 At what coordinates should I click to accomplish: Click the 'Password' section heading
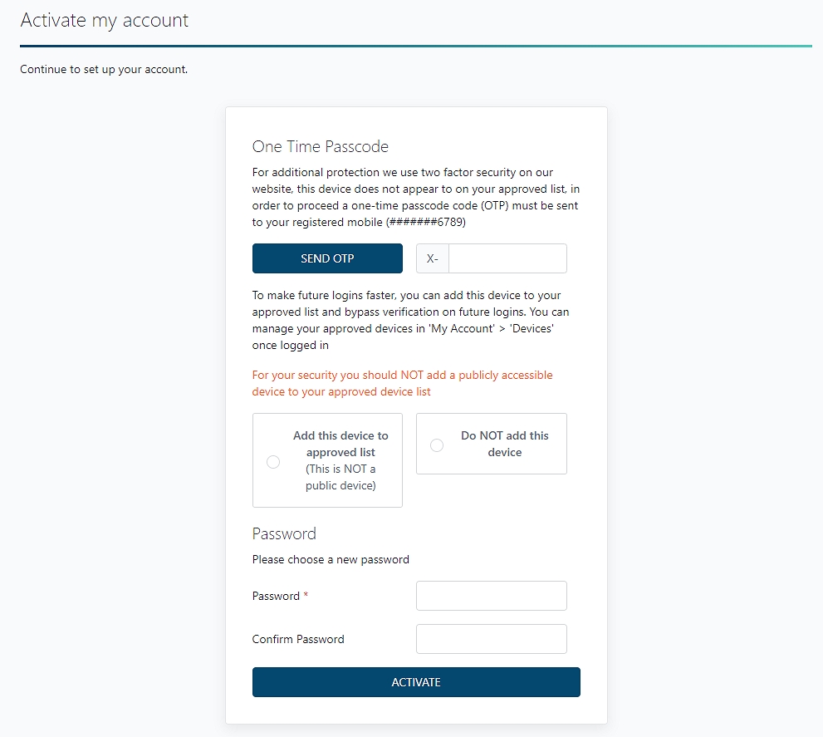click(x=284, y=533)
